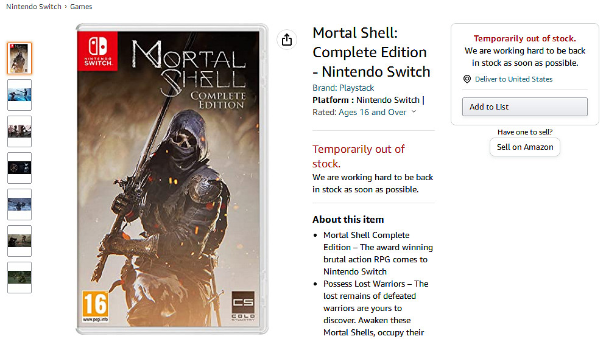Go to the Games breadcrumb category

click(x=81, y=7)
